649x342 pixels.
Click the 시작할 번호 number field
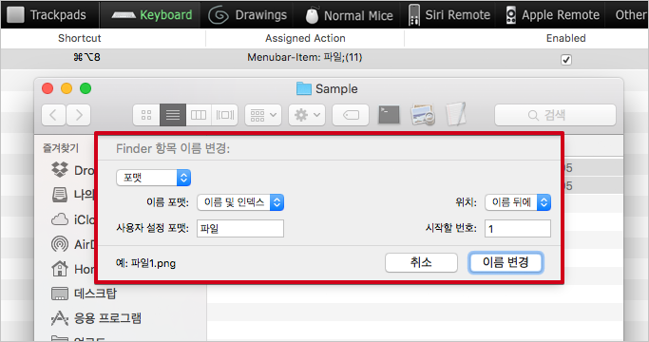coord(518,229)
